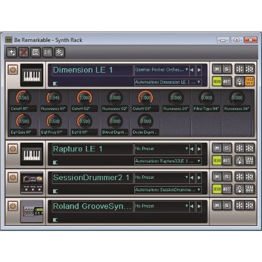Screen dimensions: 262x262
Task: Toggle power for Roland GrooveSynth
Action: [x=13, y=206]
